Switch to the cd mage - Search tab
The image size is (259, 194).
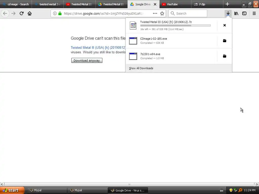(16, 4)
